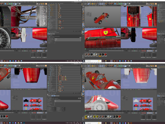Open Render Settings icon in top-right window toolbar
Screen dimensions: 165x124
point(112,4)
